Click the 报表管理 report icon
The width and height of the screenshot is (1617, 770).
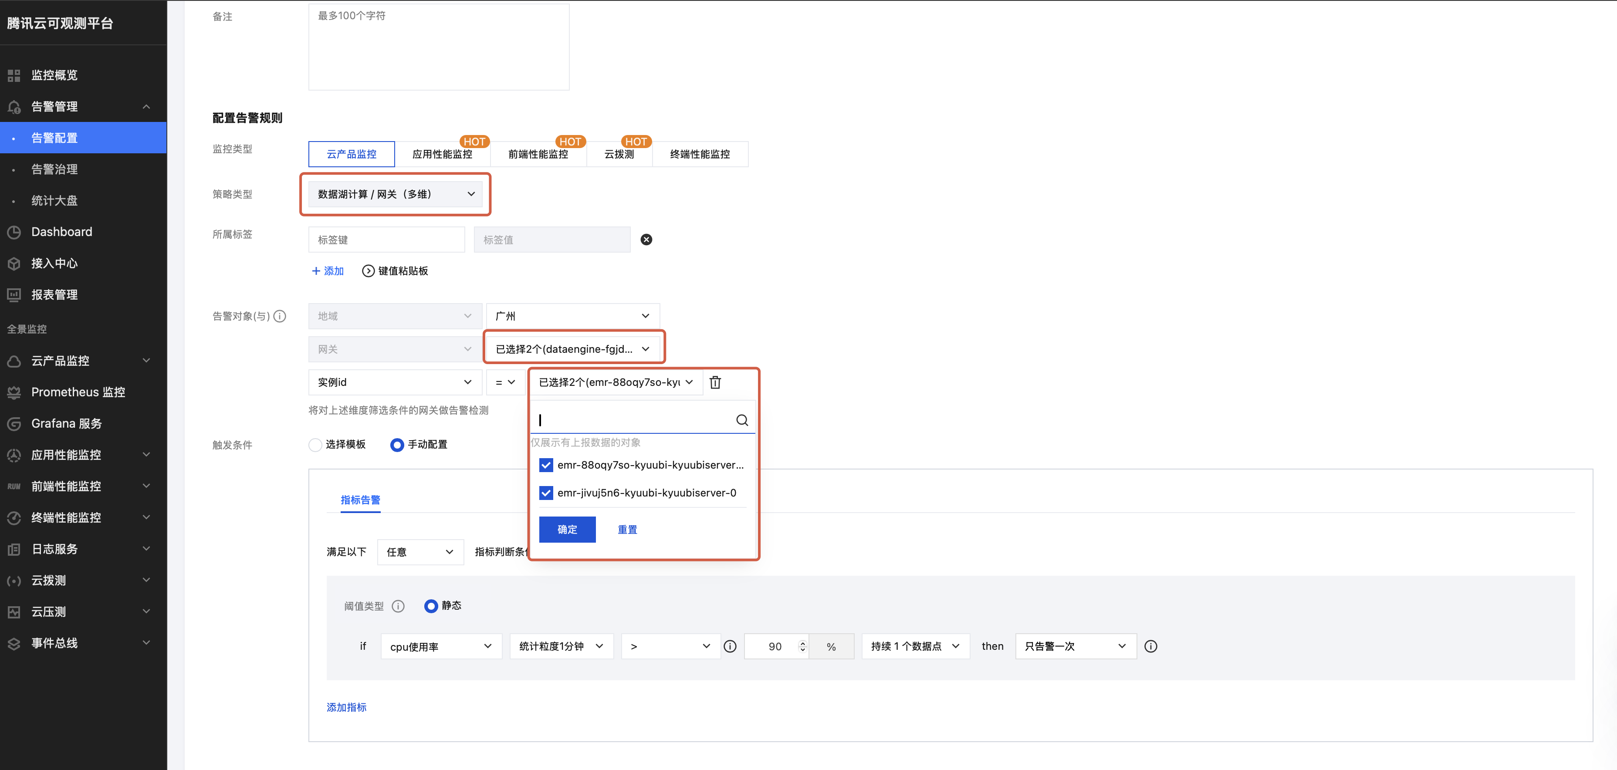[x=14, y=295]
